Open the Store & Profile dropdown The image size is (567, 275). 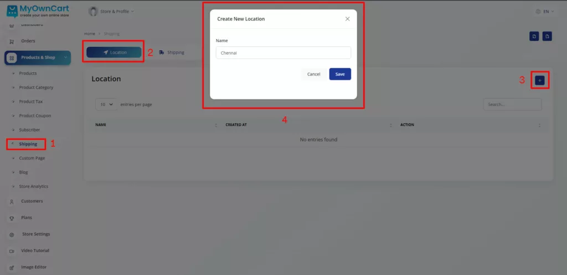click(111, 12)
